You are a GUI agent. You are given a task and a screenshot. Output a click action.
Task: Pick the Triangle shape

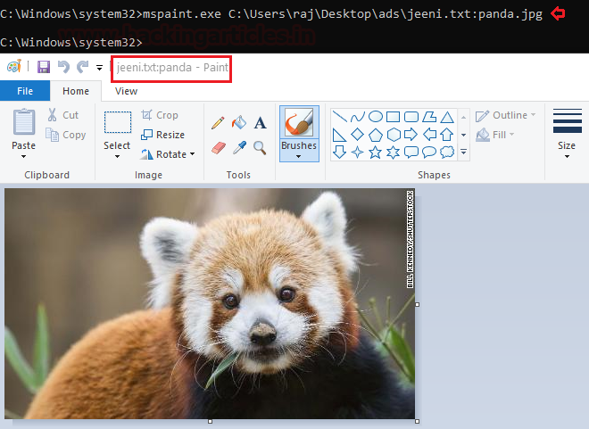(x=447, y=117)
